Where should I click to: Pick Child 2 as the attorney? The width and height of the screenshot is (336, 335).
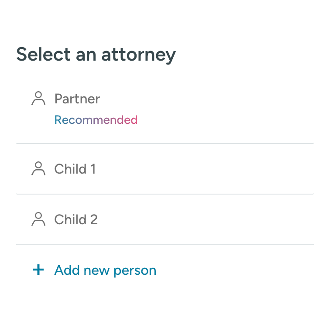click(165, 219)
